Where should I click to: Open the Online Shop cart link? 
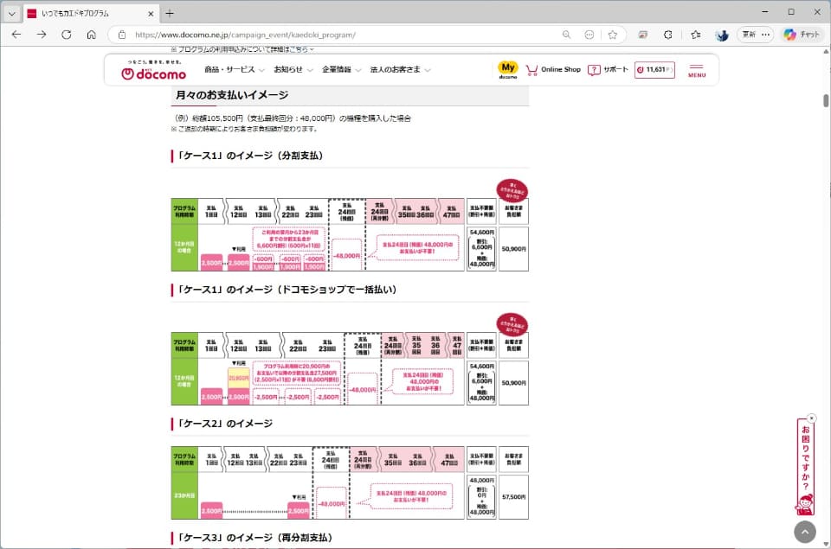(553, 69)
